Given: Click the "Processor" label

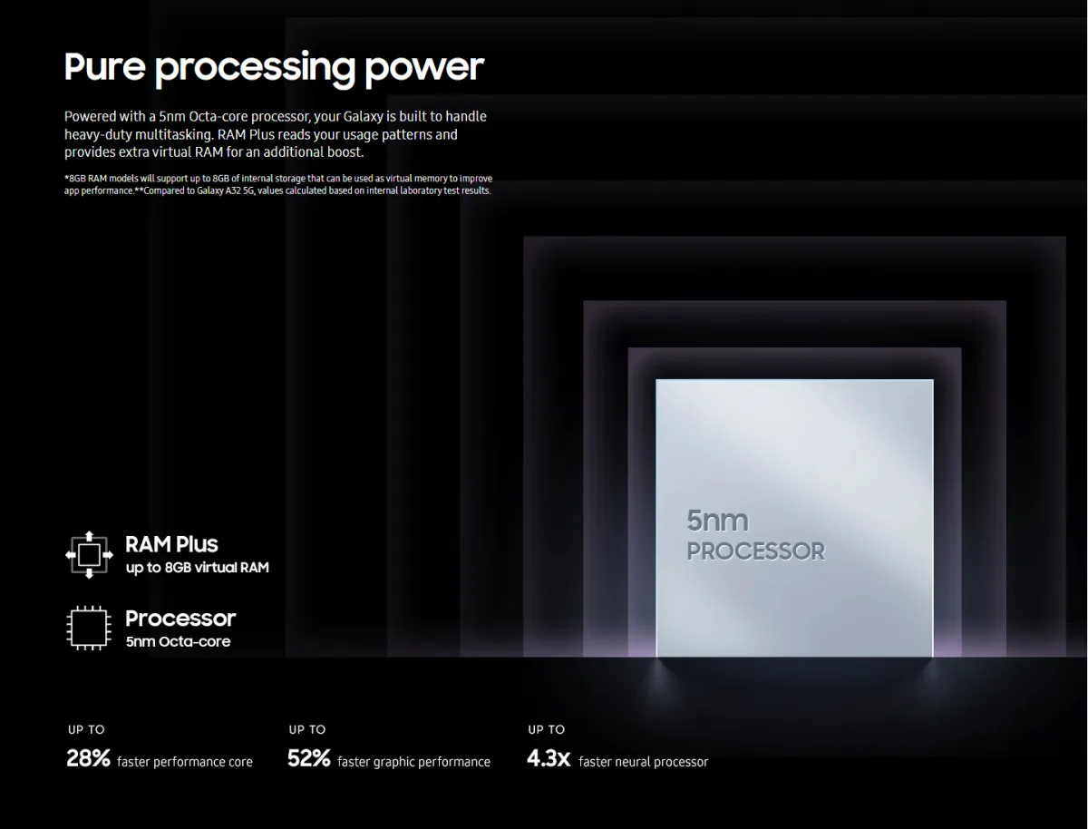Looking at the screenshot, I should (180, 619).
